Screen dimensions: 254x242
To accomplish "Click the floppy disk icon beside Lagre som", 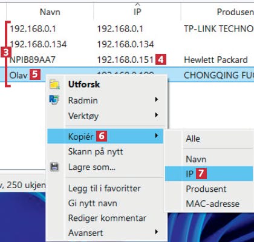I will coord(54,167).
